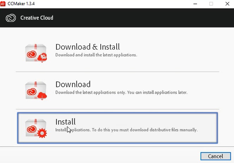Choose the Download & Install option heading
The height and width of the screenshot is (163, 234).
[87, 47]
